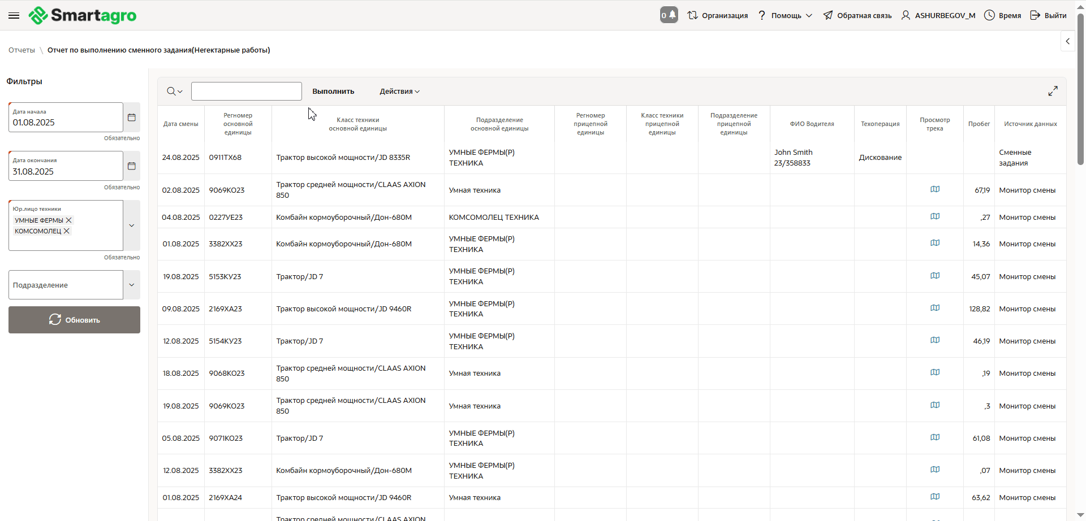Image resolution: width=1086 pixels, height=521 pixels.
Task: Open calendar picker for end date
Action: click(x=132, y=166)
